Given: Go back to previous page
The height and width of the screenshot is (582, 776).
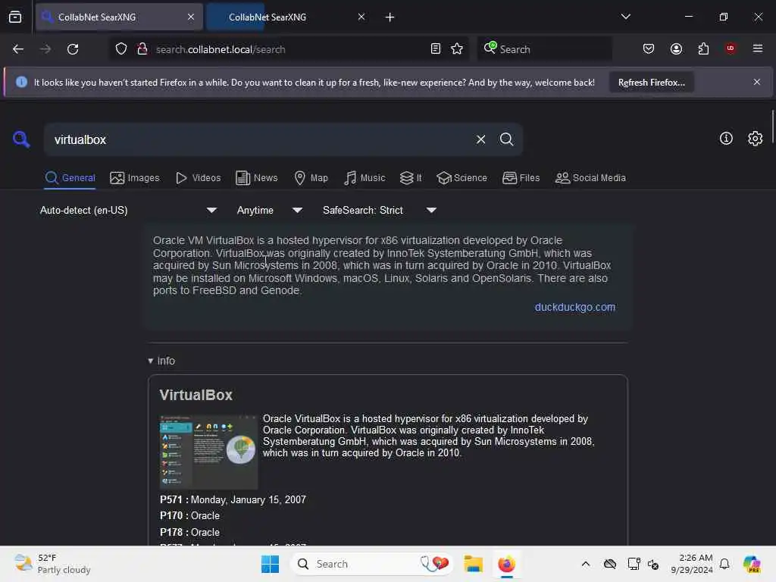Looking at the screenshot, I should click(x=18, y=49).
